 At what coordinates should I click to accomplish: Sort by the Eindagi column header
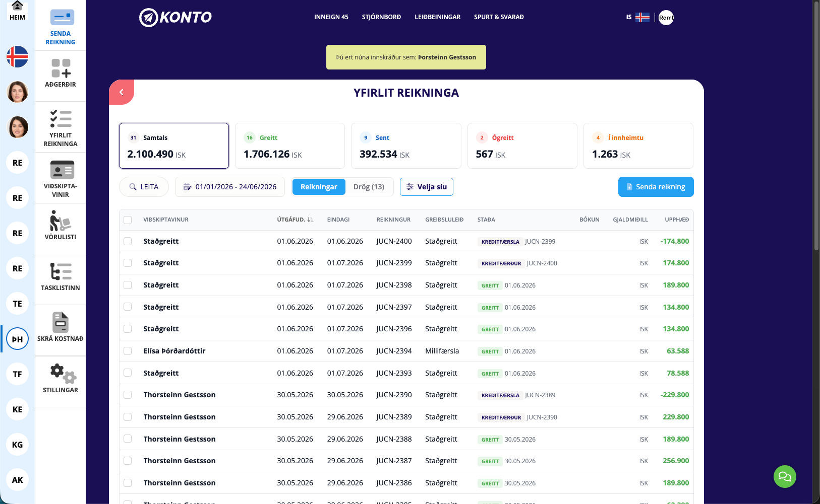click(338, 220)
